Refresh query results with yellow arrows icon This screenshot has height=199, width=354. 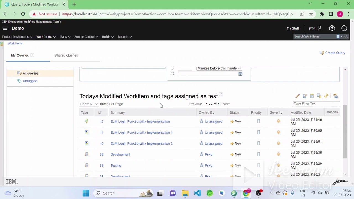(326, 96)
